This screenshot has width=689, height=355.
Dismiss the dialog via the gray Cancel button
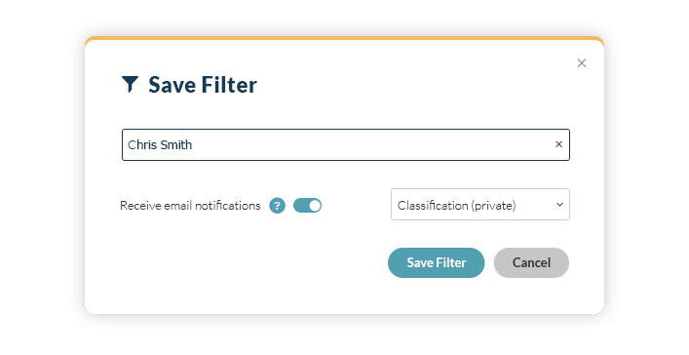(x=531, y=262)
